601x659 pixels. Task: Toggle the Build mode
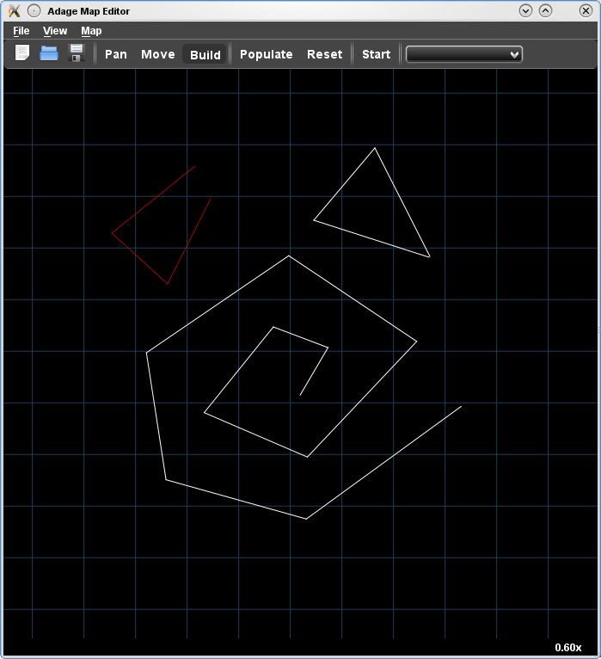(205, 54)
